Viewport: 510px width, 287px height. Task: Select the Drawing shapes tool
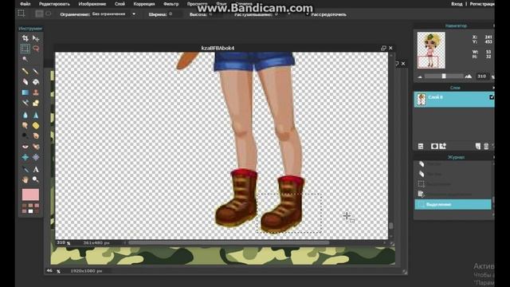pos(36,103)
